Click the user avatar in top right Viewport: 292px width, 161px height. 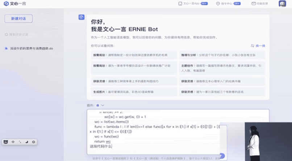click(x=282, y=4)
